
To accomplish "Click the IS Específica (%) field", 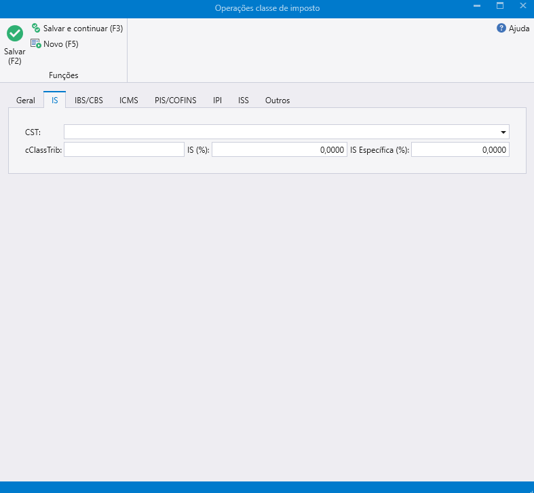I will pos(459,150).
